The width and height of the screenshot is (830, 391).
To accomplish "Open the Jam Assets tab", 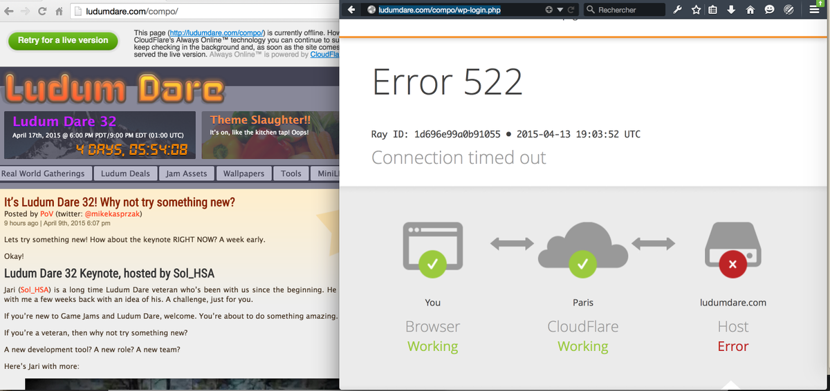I will pos(187,173).
